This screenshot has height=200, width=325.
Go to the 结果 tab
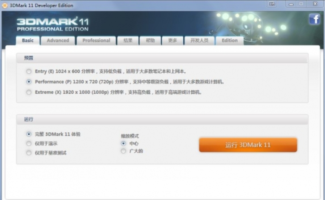[128, 41]
